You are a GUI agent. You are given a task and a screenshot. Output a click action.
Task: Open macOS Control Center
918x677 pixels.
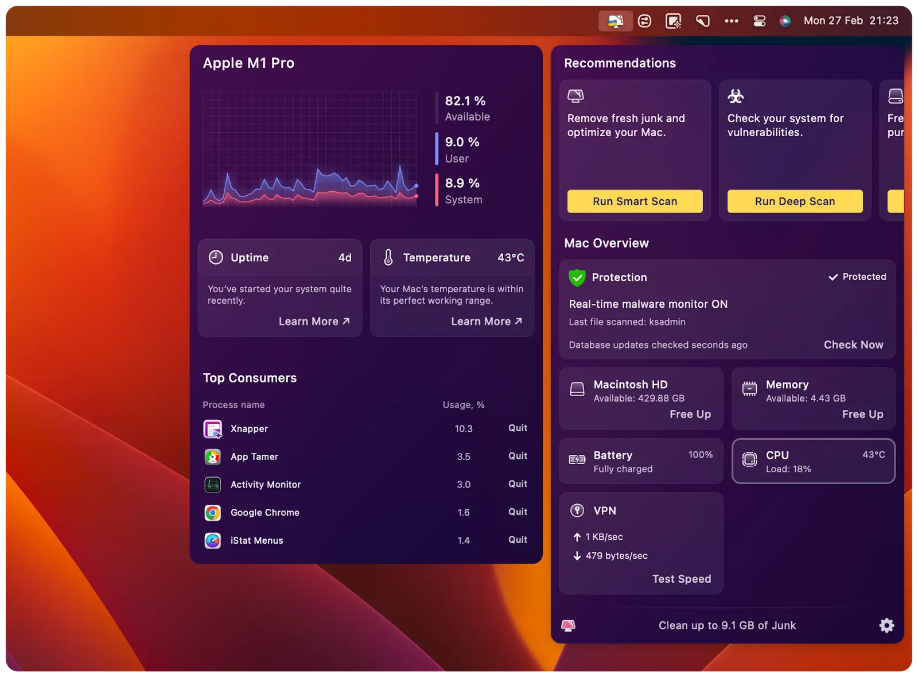(x=760, y=21)
